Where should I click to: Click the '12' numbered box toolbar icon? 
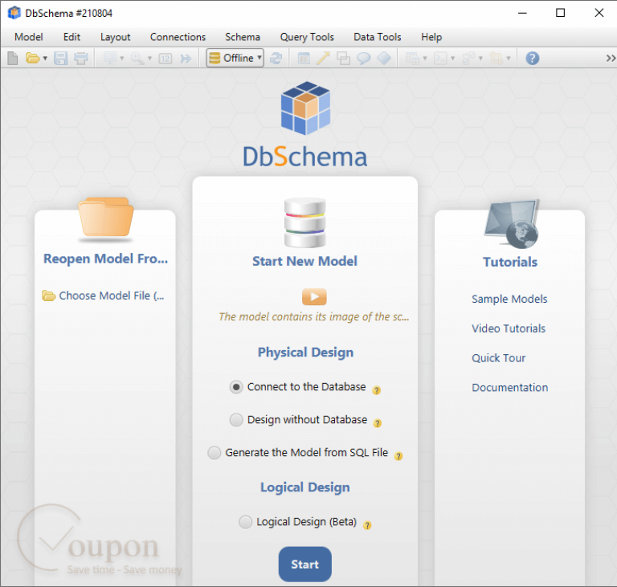165,59
